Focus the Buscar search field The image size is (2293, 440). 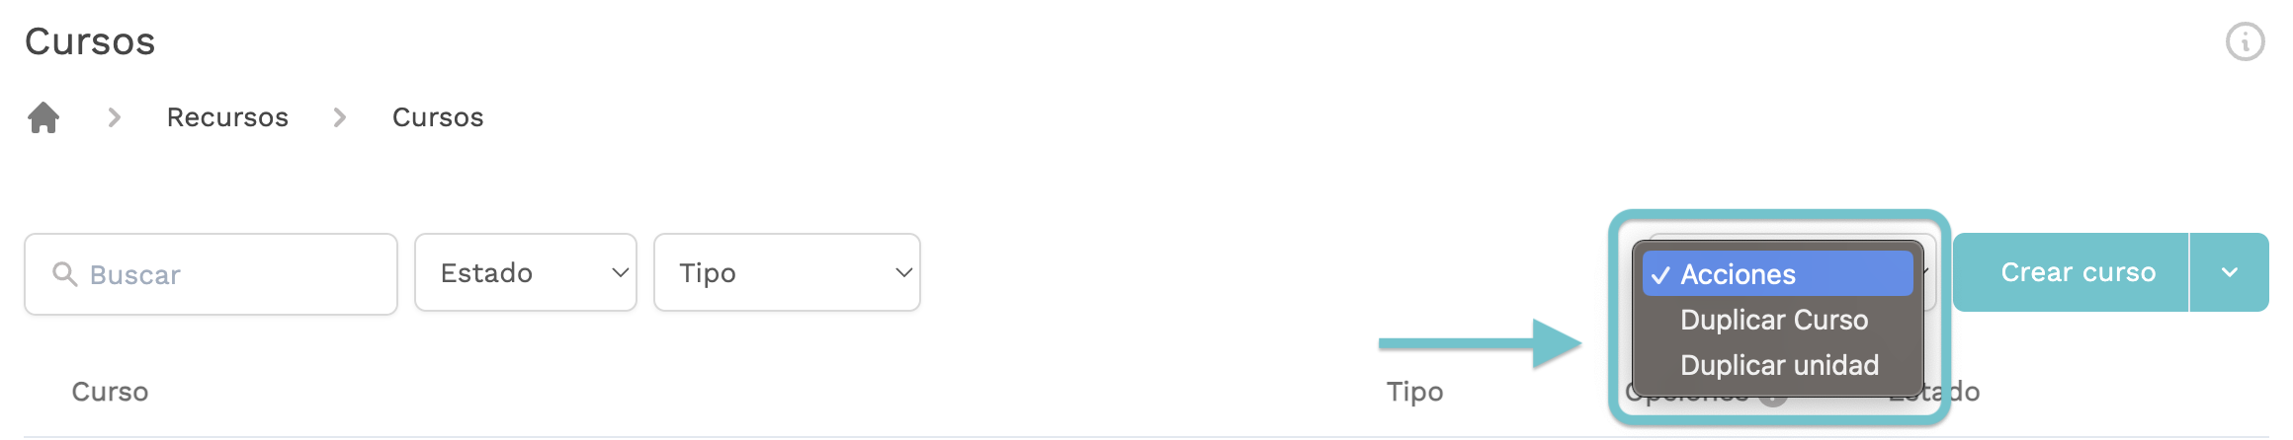(211, 274)
